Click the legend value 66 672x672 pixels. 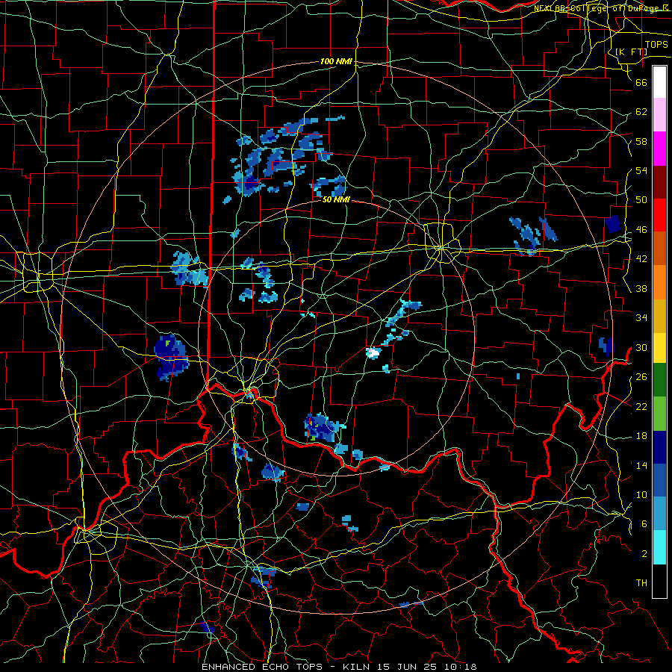[641, 82]
